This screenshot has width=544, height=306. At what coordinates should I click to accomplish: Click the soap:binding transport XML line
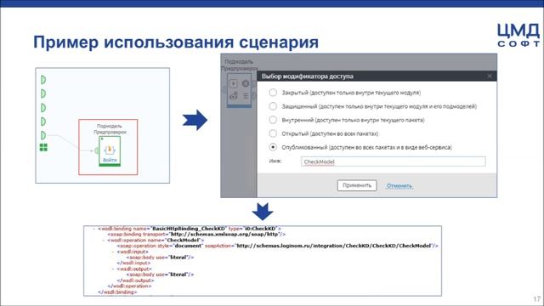click(196, 235)
